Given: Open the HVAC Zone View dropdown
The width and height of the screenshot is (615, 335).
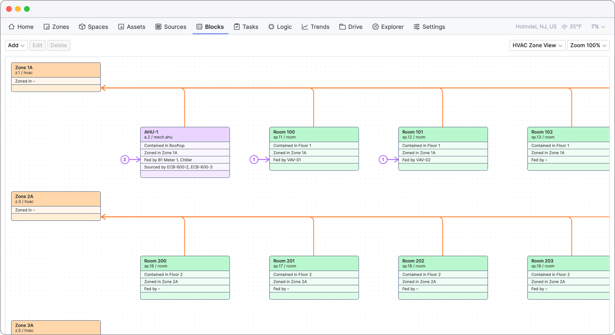Looking at the screenshot, I should (x=537, y=45).
